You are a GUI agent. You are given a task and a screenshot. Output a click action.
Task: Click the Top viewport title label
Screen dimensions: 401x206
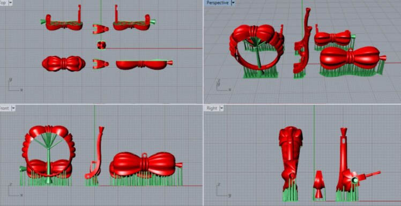tap(3, 3)
